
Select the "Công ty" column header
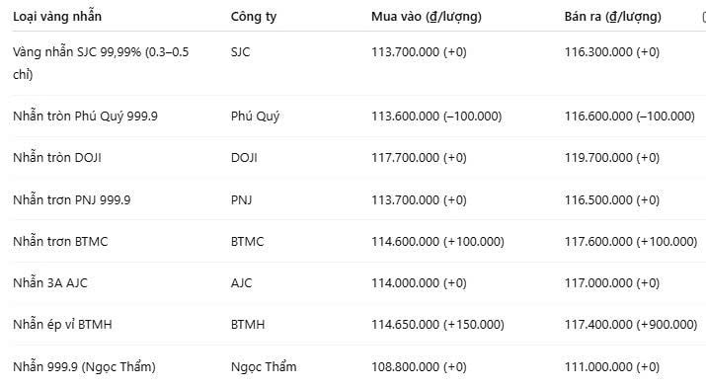[x=254, y=17]
